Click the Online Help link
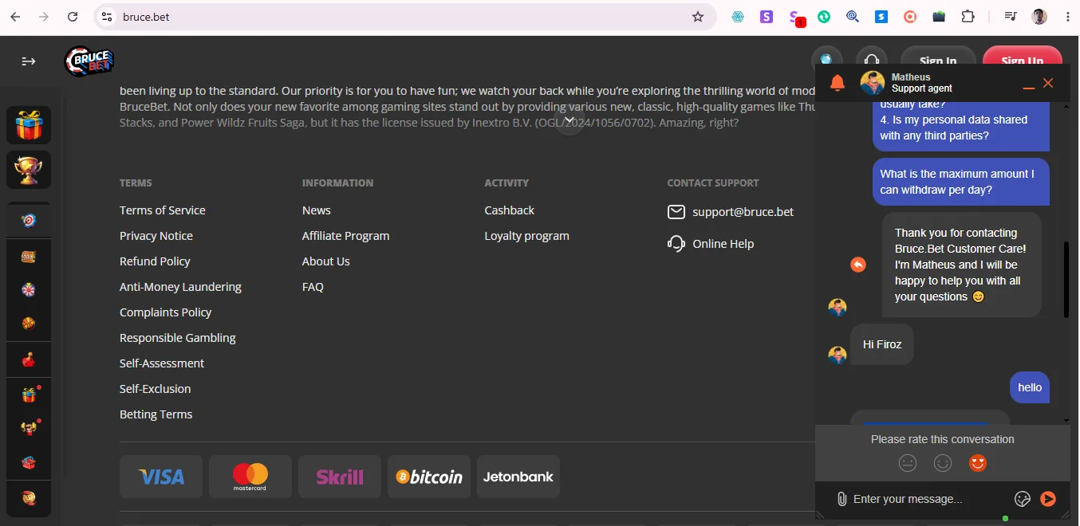This screenshot has height=526, width=1080. 723,244
